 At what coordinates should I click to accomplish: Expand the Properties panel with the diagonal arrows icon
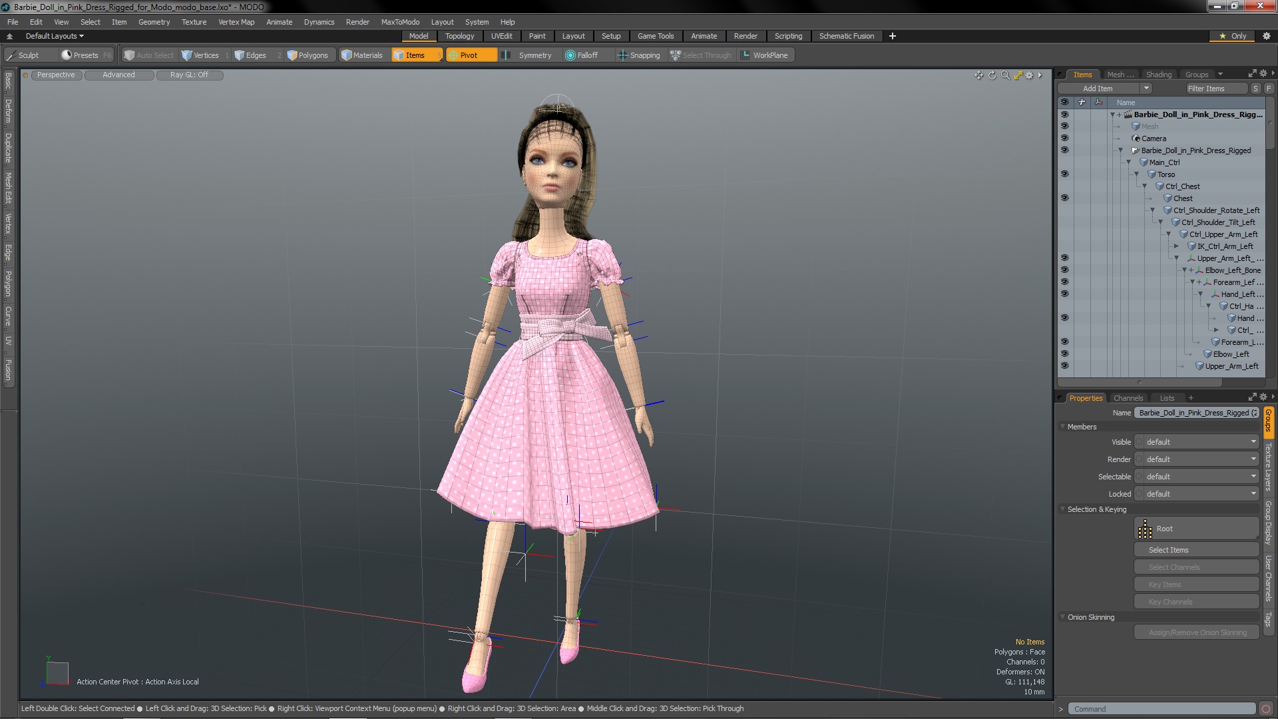click(1252, 397)
